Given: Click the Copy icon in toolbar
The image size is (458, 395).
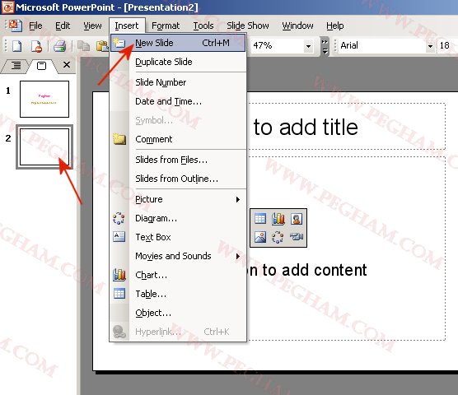Looking at the screenshot, I should click(x=83, y=46).
